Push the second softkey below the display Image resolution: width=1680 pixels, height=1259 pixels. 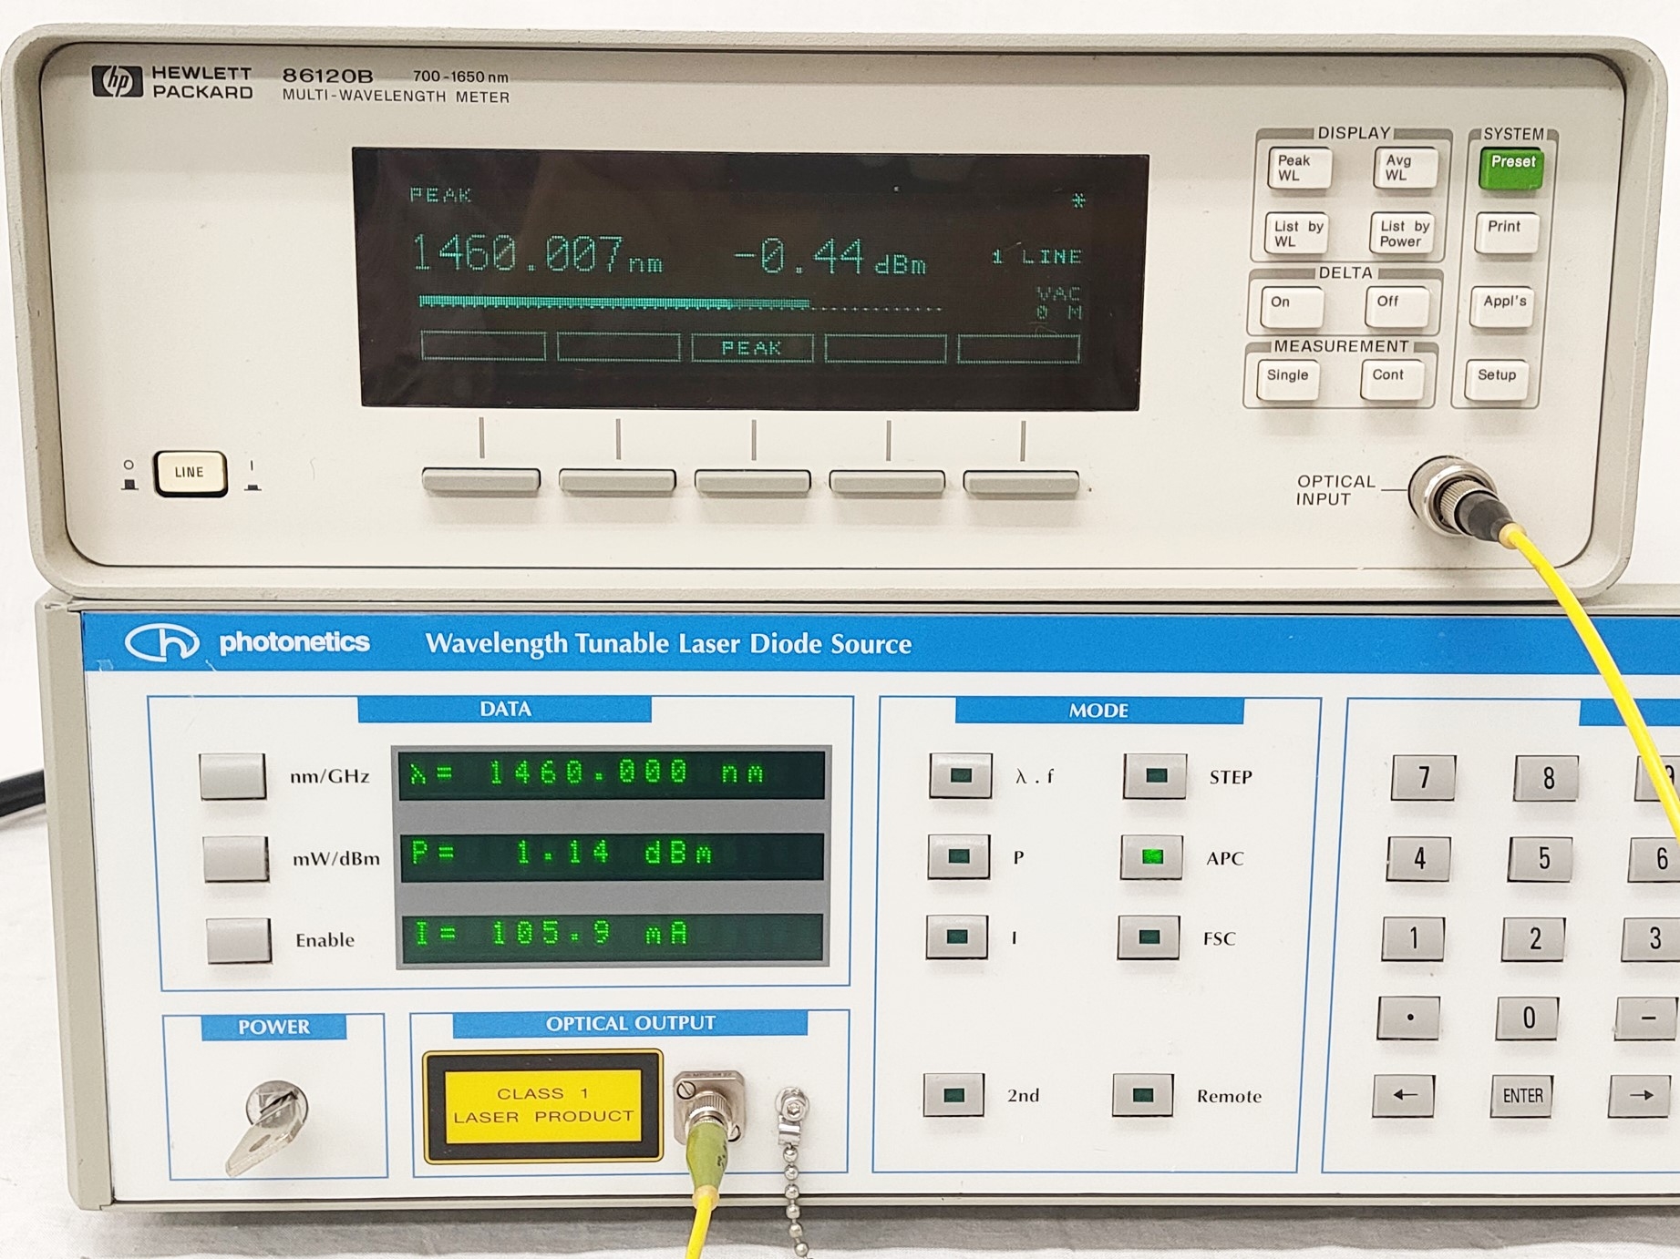click(x=617, y=481)
